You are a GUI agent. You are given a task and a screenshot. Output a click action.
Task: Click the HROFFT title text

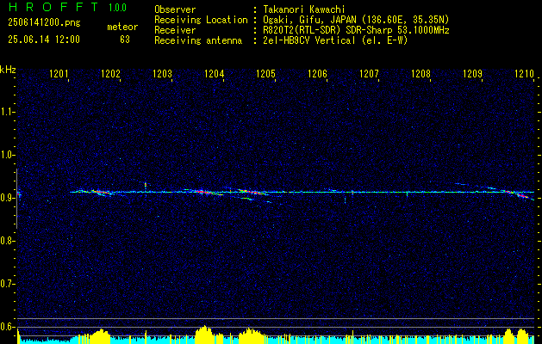click(53, 7)
